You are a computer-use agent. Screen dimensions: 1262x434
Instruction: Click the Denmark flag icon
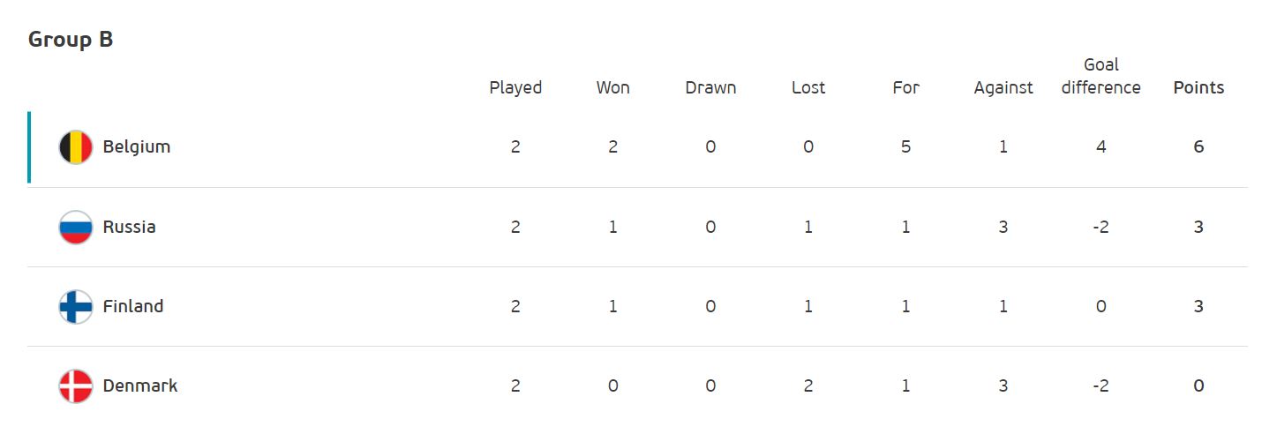click(x=76, y=386)
